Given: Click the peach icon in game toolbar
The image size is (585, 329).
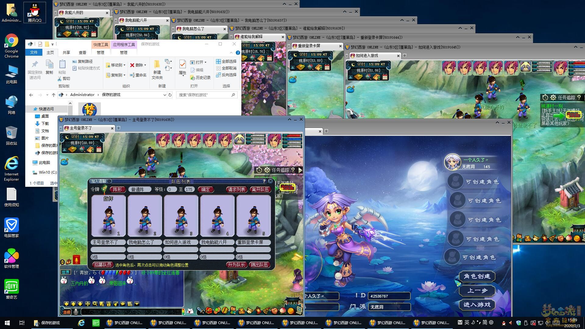Looking at the screenshot, I should tap(282, 311).
